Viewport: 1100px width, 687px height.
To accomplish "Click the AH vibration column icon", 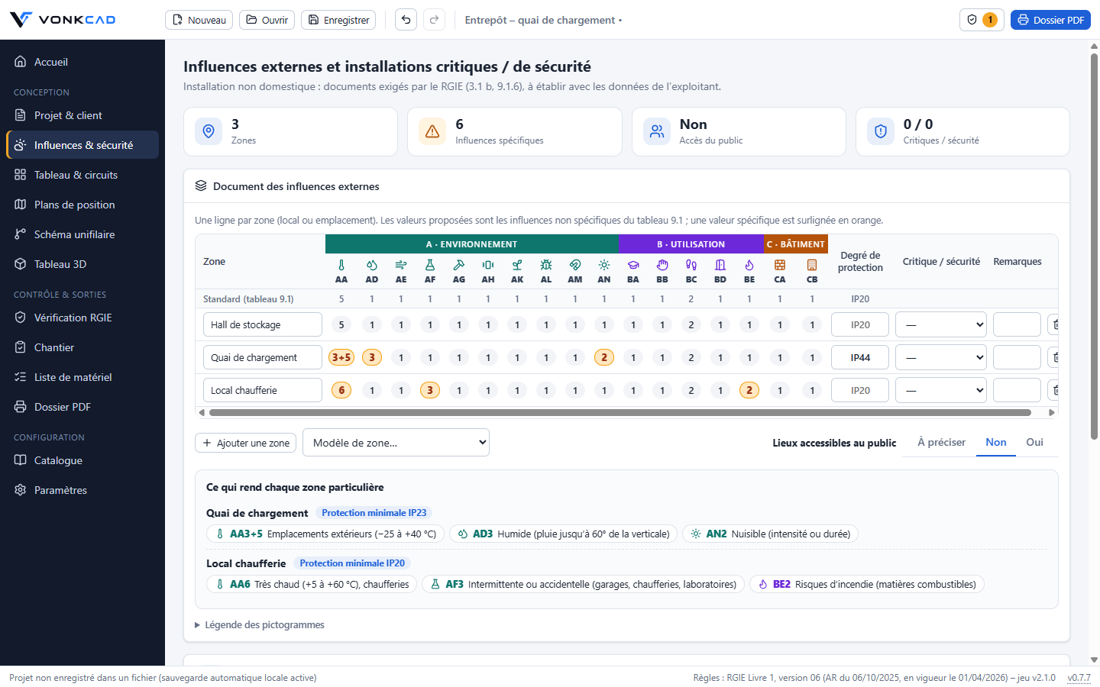I will [x=488, y=265].
